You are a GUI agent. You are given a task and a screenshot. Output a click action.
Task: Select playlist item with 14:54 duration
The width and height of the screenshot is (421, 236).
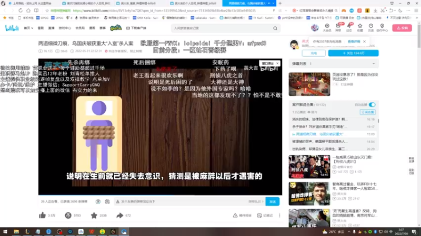pos(333,142)
